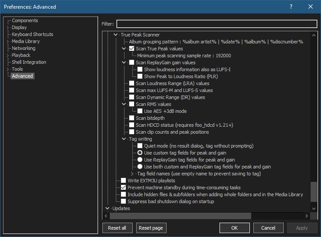Viewport: 321px width, 237px height.
Task: Confirm settings with OK button
Action: click(234, 228)
